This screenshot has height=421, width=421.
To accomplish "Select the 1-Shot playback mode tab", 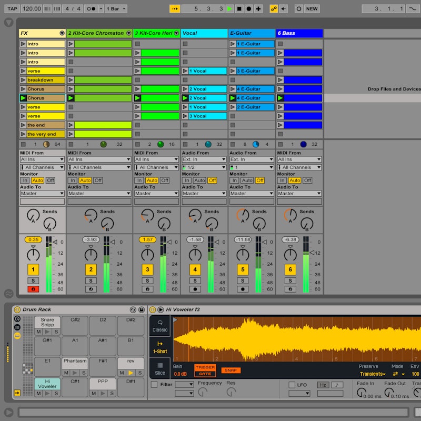I will click(x=160, y=347).
